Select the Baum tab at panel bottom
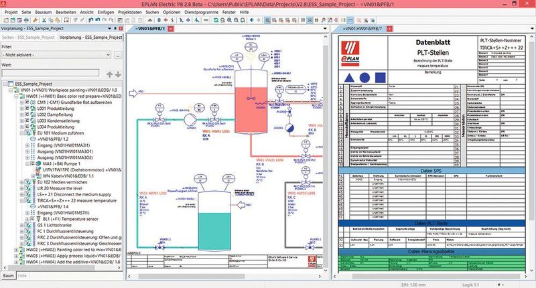This screenshot has height=288, width=536. [x=8, y=275]
